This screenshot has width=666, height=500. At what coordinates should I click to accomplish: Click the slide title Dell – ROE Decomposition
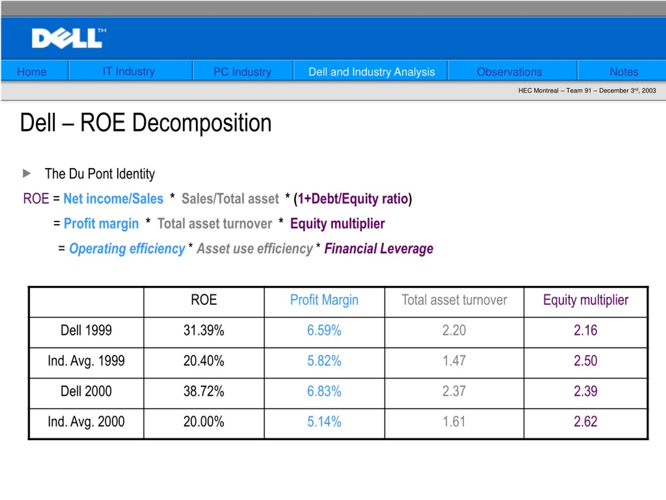[x=146, y=123]
